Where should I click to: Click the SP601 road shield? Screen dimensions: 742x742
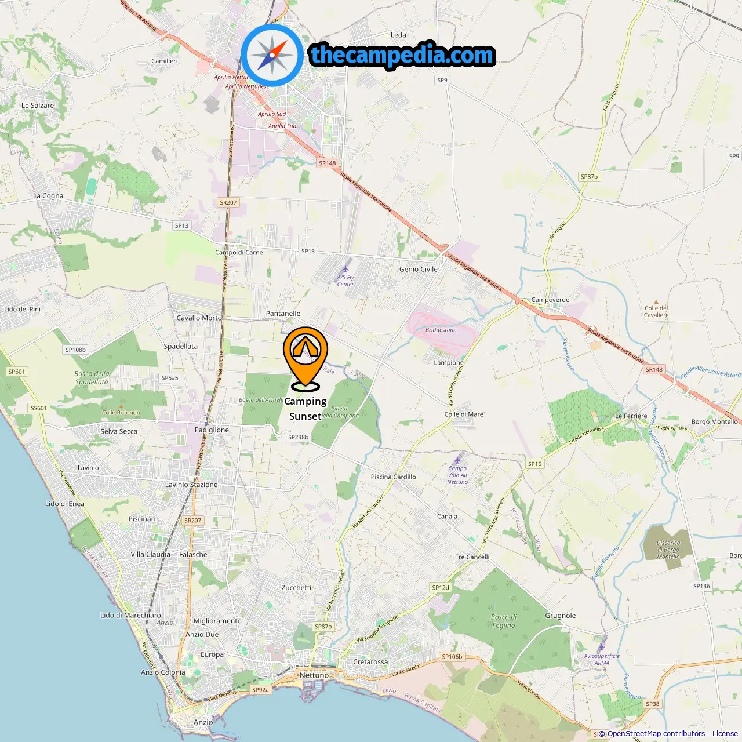pyautogui.click(x=17, y=372)
